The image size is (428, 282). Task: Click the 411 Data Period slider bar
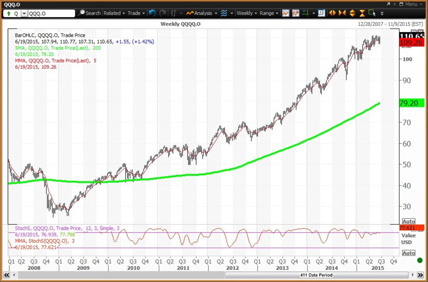[316, 275]
